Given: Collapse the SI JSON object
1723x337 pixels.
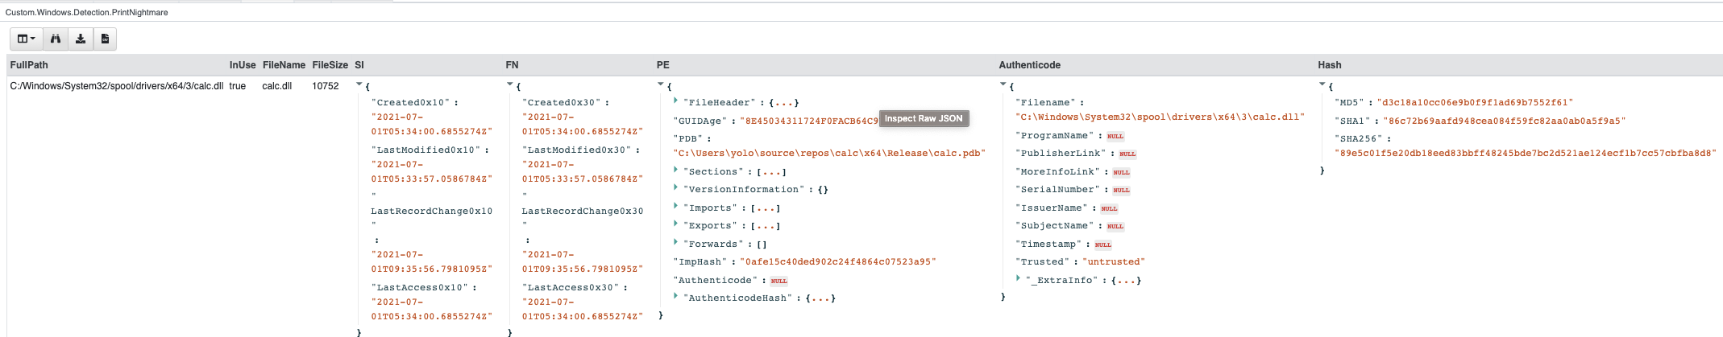Looking at the screenshot, I should click(359, 84).
